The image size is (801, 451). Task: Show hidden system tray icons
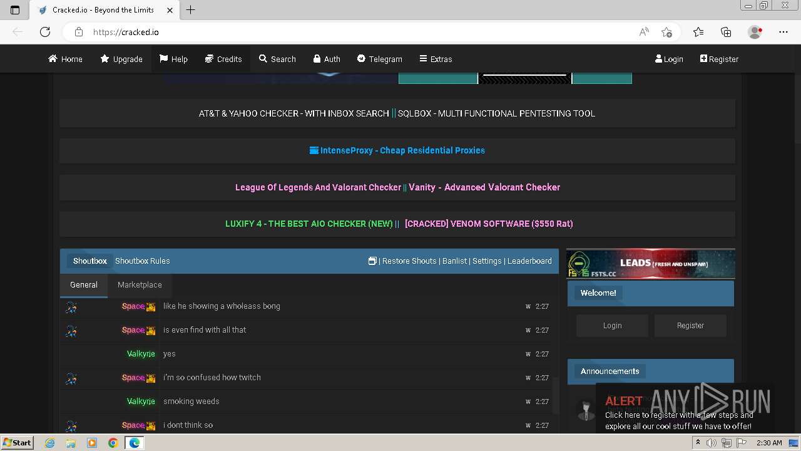698,443
